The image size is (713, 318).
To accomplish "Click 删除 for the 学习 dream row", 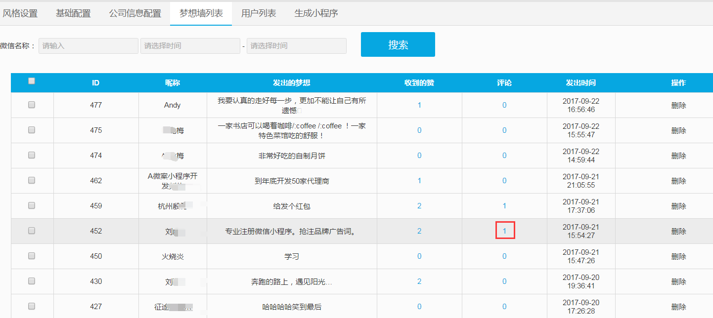I will point(678,256).
